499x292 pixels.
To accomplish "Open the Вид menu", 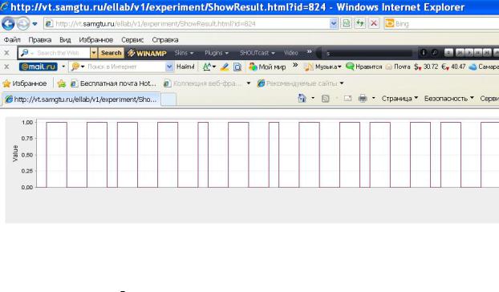I will click(x=65, y=40).
